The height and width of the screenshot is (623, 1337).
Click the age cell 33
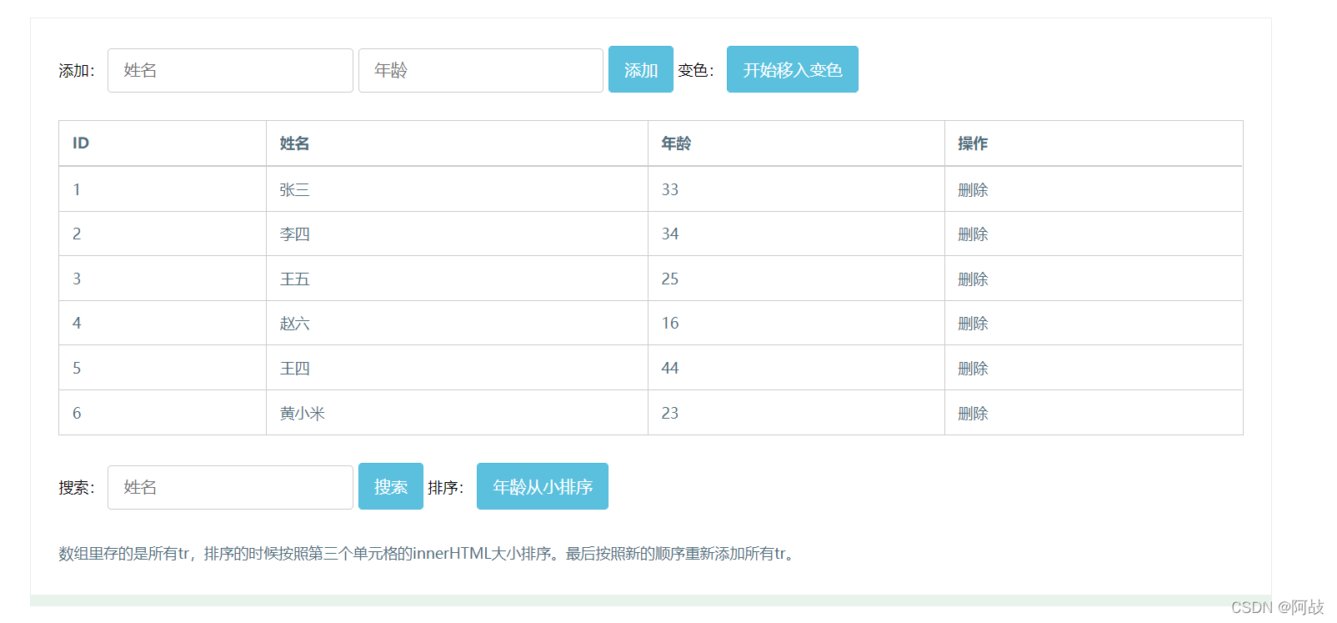point(796,189)
